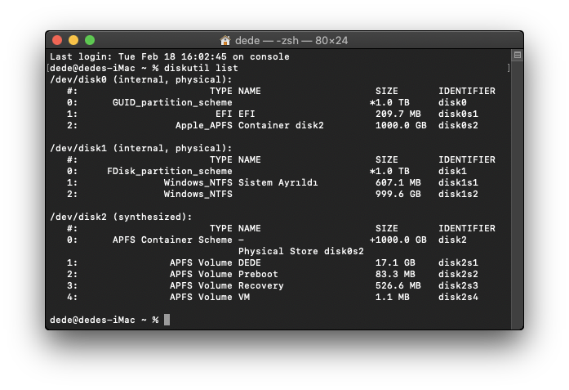
Task: Click the 'disk1s2' identifier text
Action: point(458,194)
